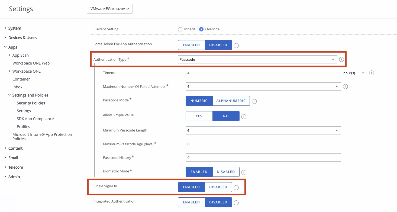Click info icon beside Passcode Mode
This screenshot has height=212, width=397.
254,101
